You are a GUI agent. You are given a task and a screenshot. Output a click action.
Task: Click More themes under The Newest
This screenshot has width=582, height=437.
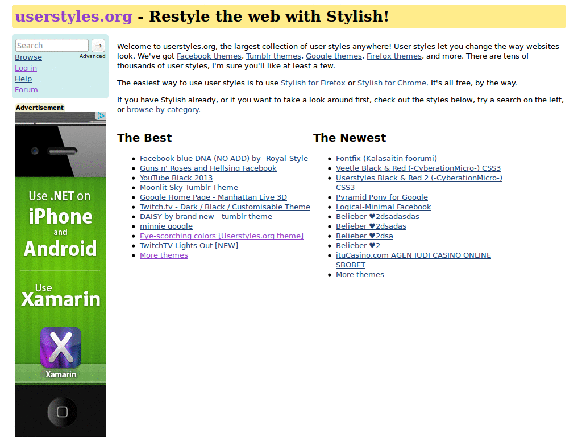pyautogui.click(x=360, y=275)
